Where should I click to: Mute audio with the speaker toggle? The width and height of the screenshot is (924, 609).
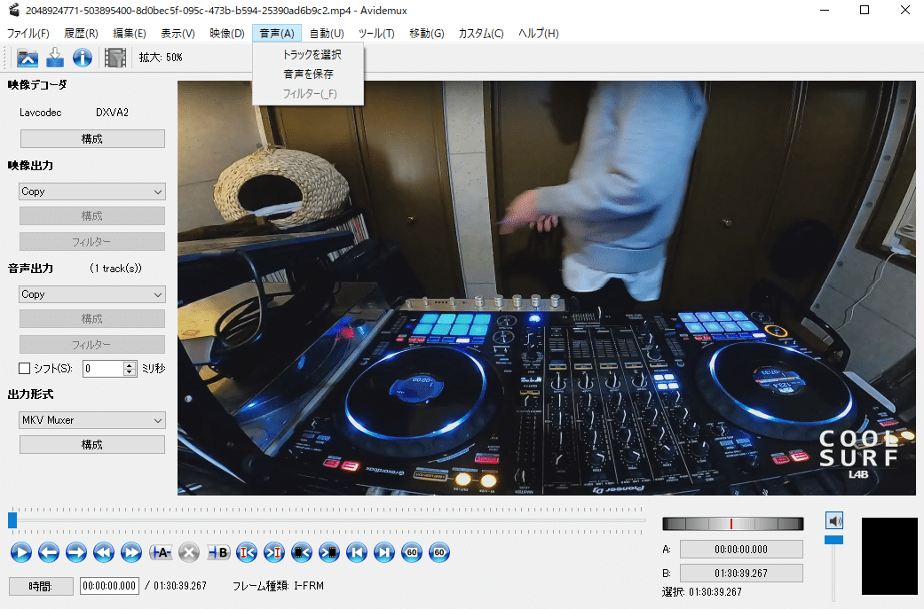click(833, 520)
